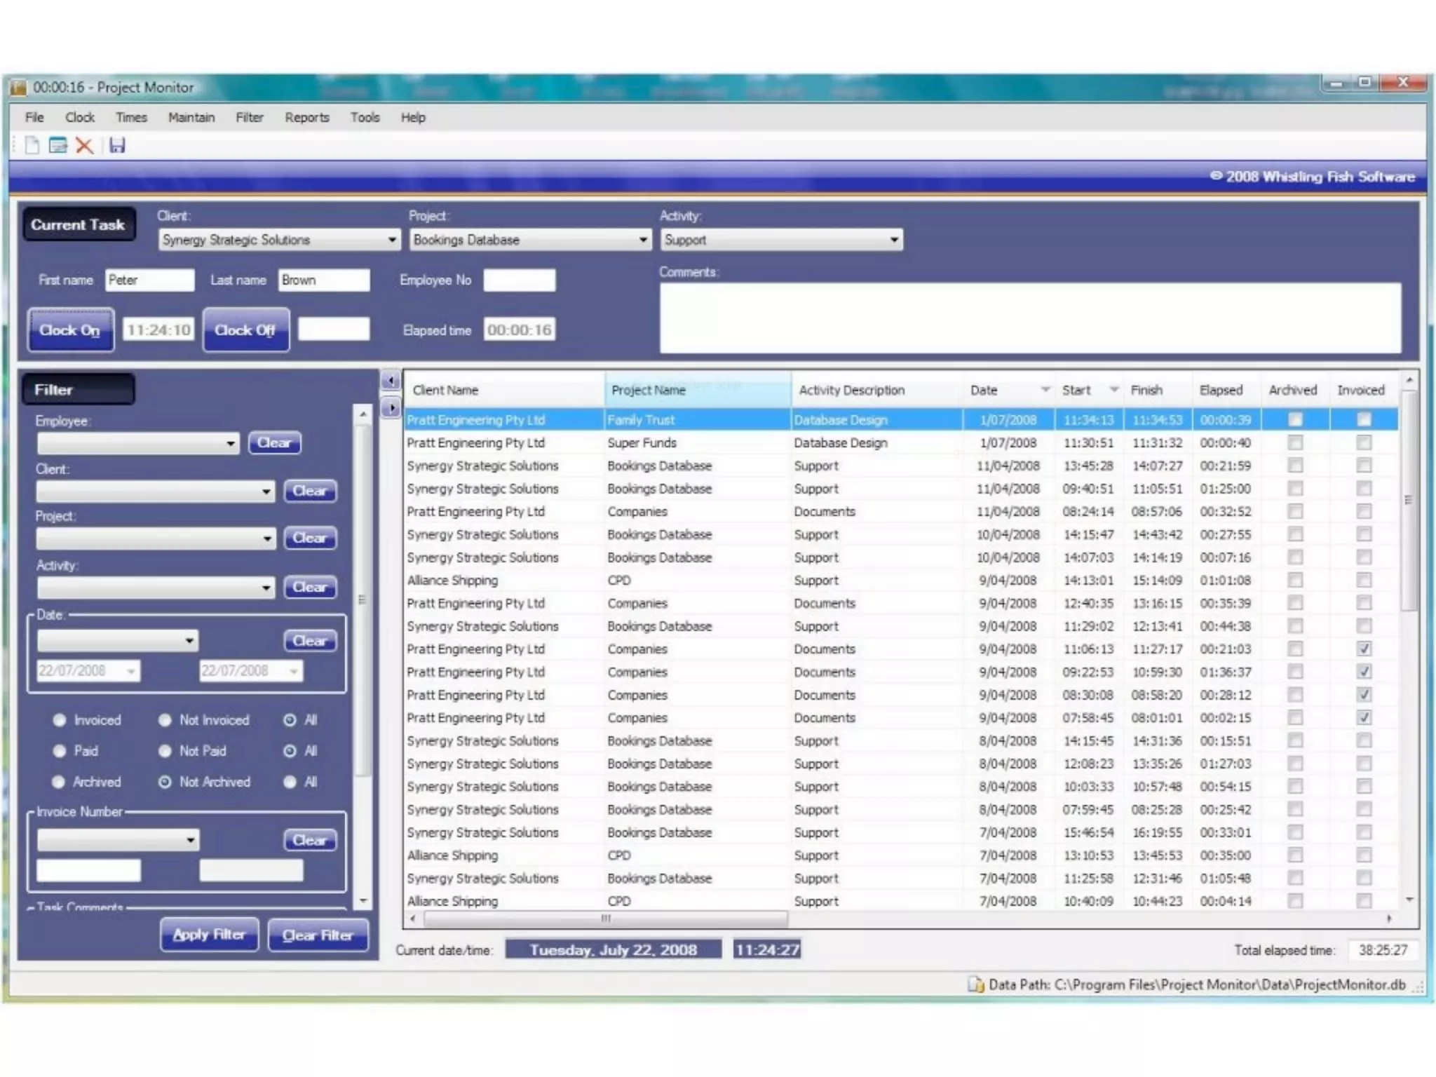
Task: Click the floppy disk save icon
Action: click(117, 145)
